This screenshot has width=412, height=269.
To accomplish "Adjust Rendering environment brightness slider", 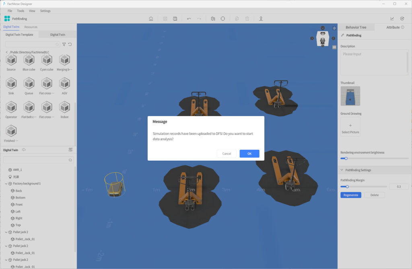I will pos(346,159).
